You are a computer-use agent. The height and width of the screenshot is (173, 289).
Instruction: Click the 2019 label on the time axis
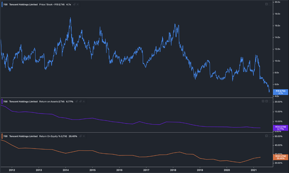point(200,170)
